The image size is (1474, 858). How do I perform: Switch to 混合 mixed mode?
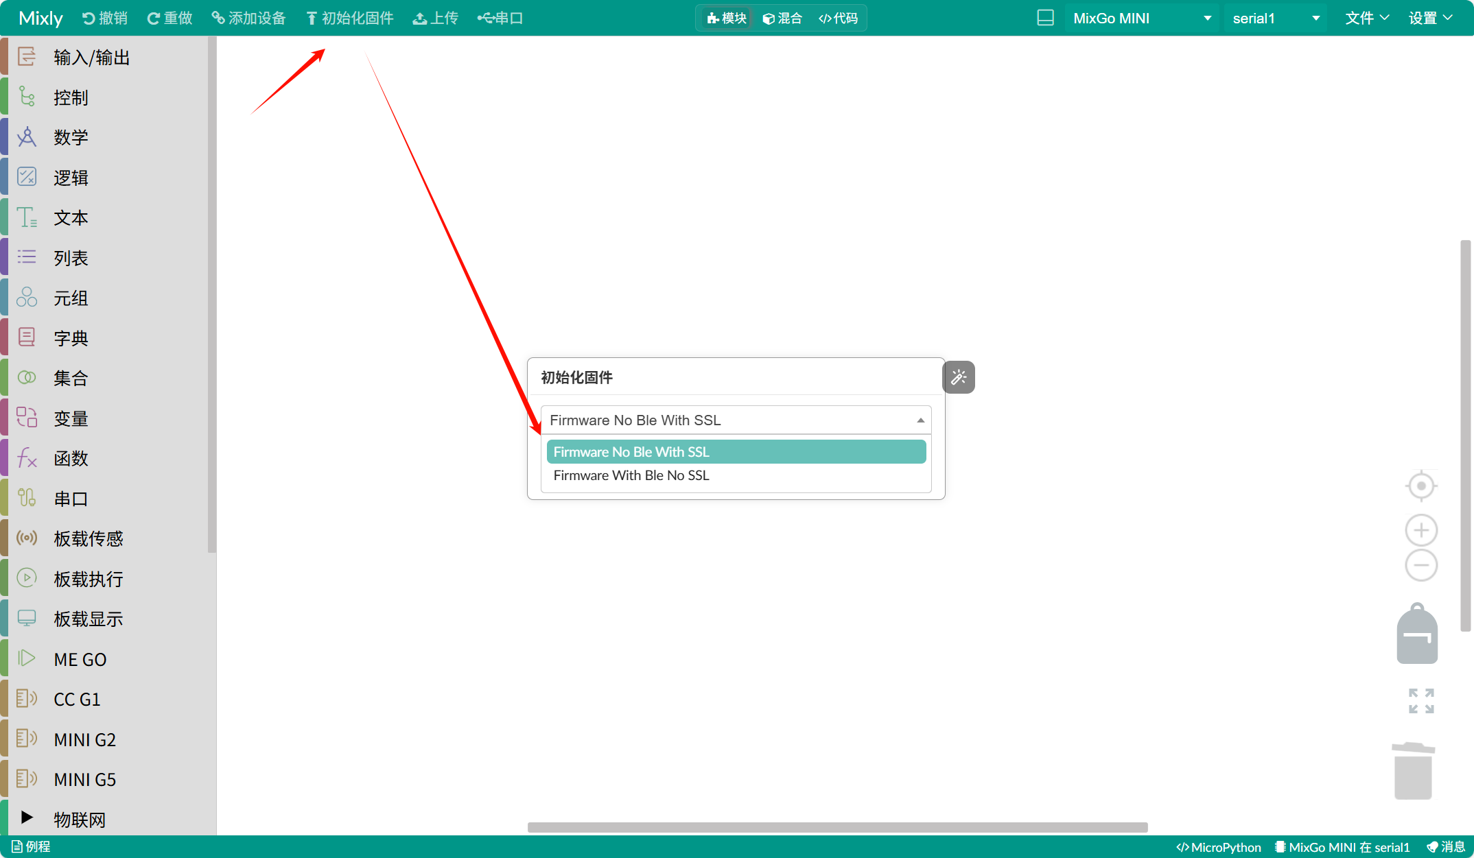pos(782,18)
